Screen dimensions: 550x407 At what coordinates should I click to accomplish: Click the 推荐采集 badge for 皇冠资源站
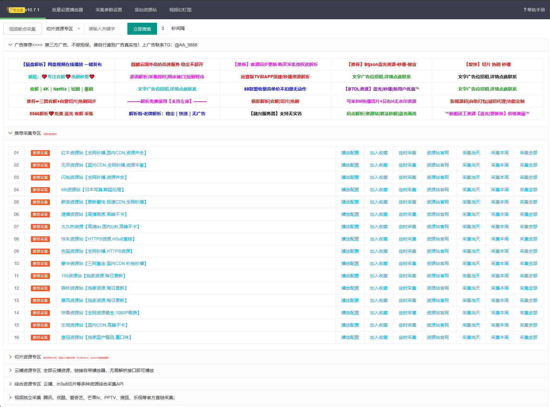tap(40, 337)
